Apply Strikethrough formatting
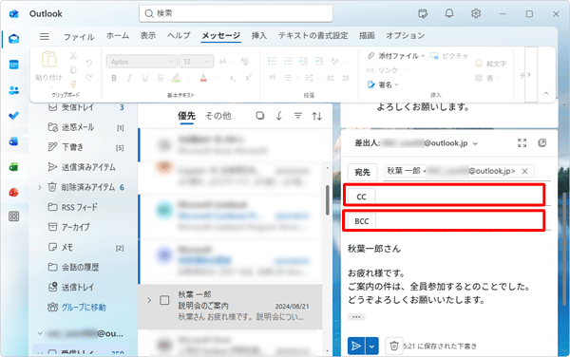The width and height of the screenshot is (570, 357). (x=161, y=78)
